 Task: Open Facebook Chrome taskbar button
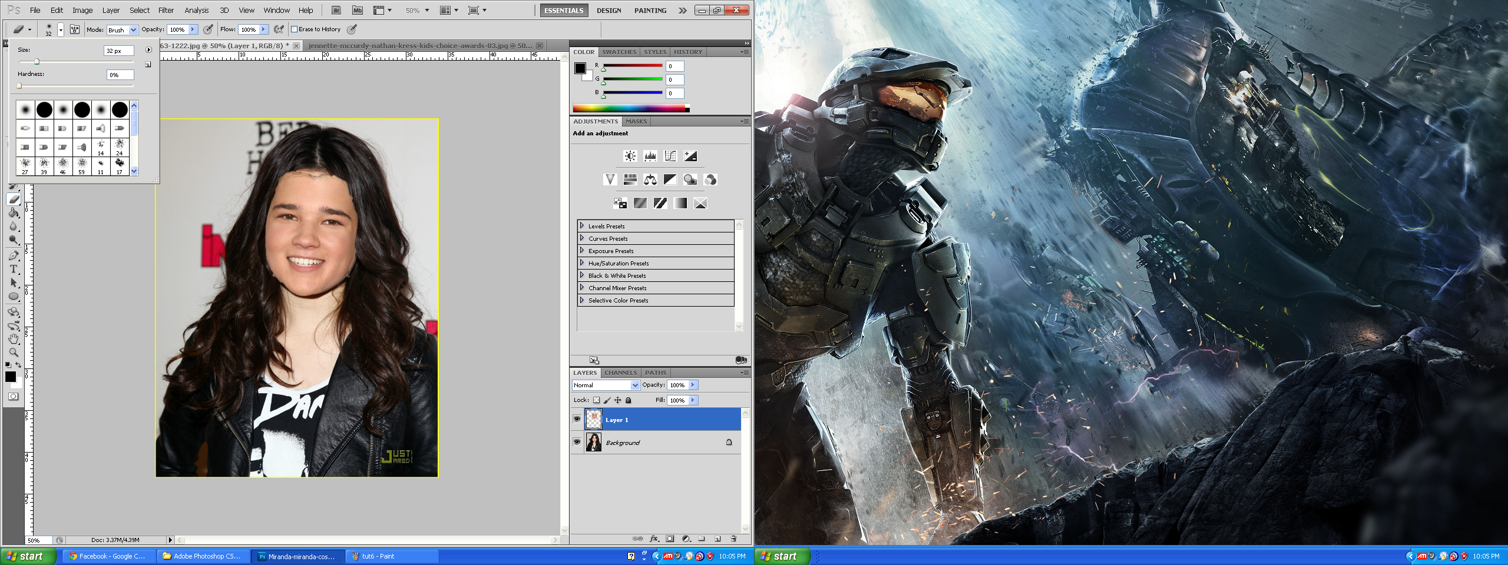110,556
